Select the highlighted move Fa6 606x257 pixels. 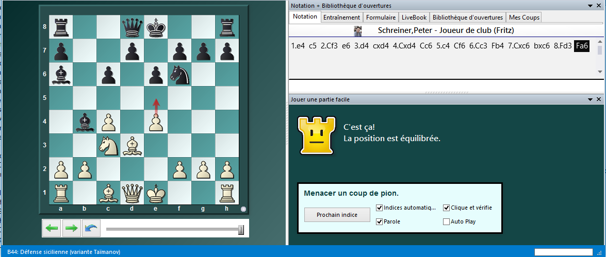[582, 46]
